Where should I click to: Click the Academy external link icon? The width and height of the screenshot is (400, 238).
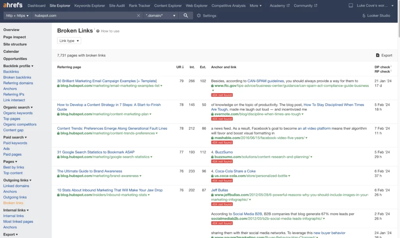288,5
